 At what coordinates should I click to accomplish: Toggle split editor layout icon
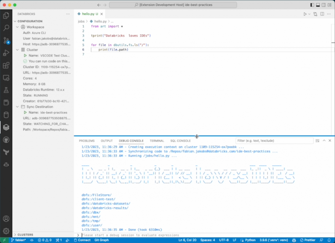coord(322,14)
